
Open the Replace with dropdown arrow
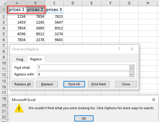pyautogui.click(x=132, y=74)
